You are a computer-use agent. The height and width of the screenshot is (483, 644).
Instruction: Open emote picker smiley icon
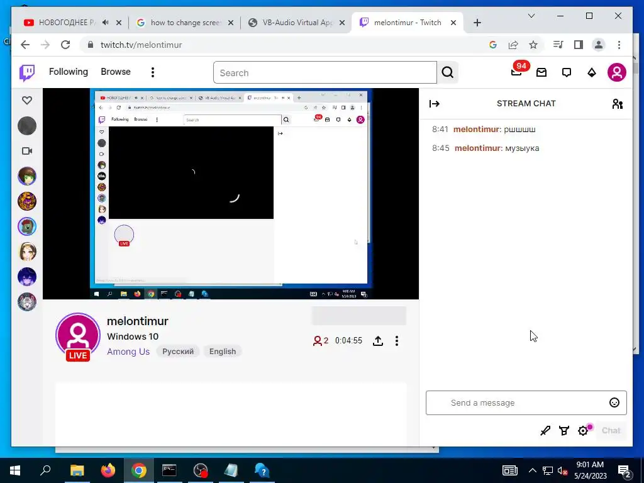pos(614,402)
